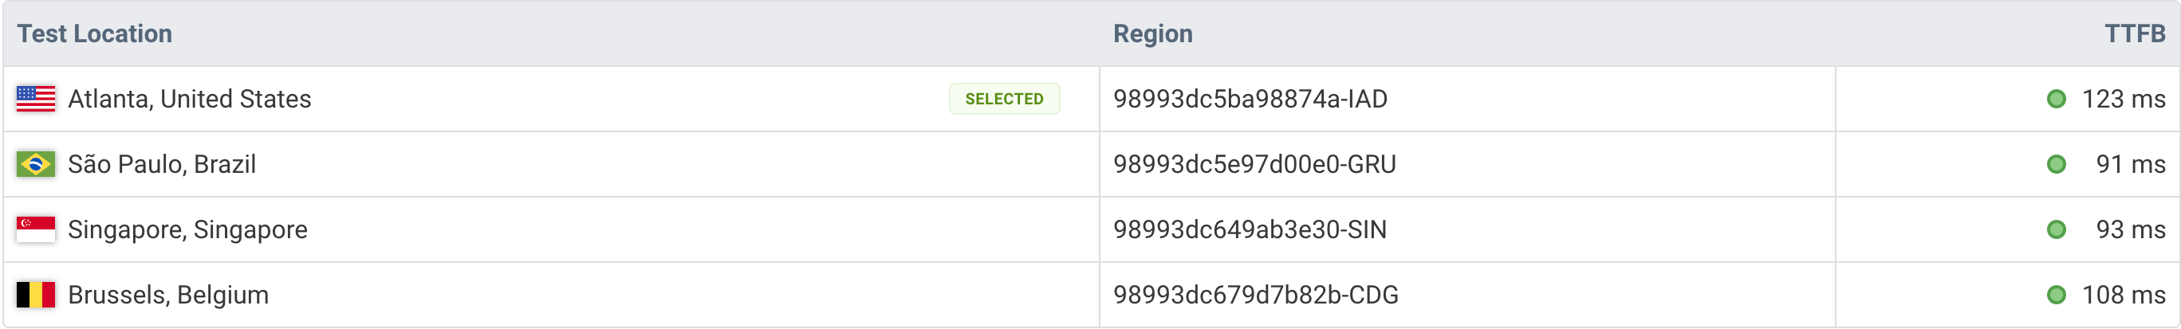Click the Test Location column header
2181x329 pixels.
(95, 33)
